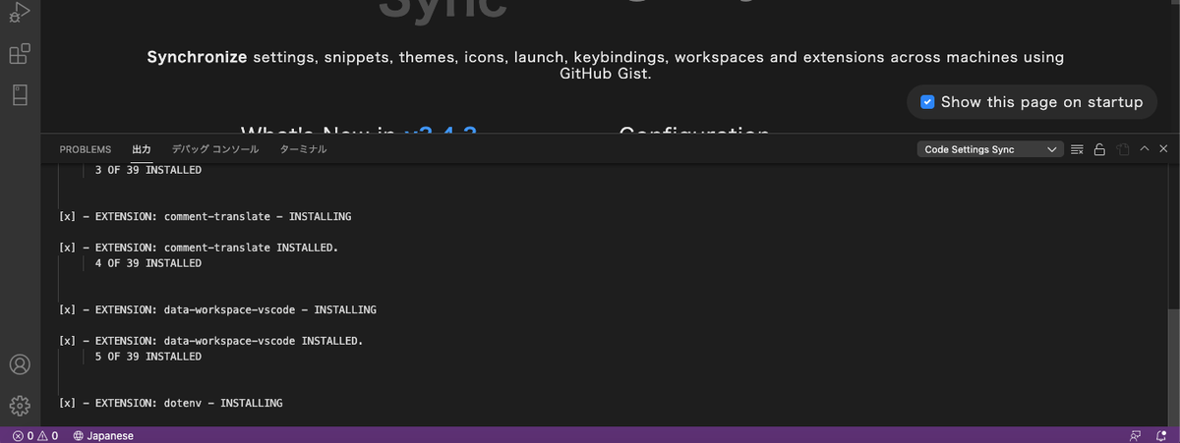Click 'comment-translate - INSTALLING' log line
Image resolution: width=1180 pixels, height=443 pixels.
tap(206, 216)
